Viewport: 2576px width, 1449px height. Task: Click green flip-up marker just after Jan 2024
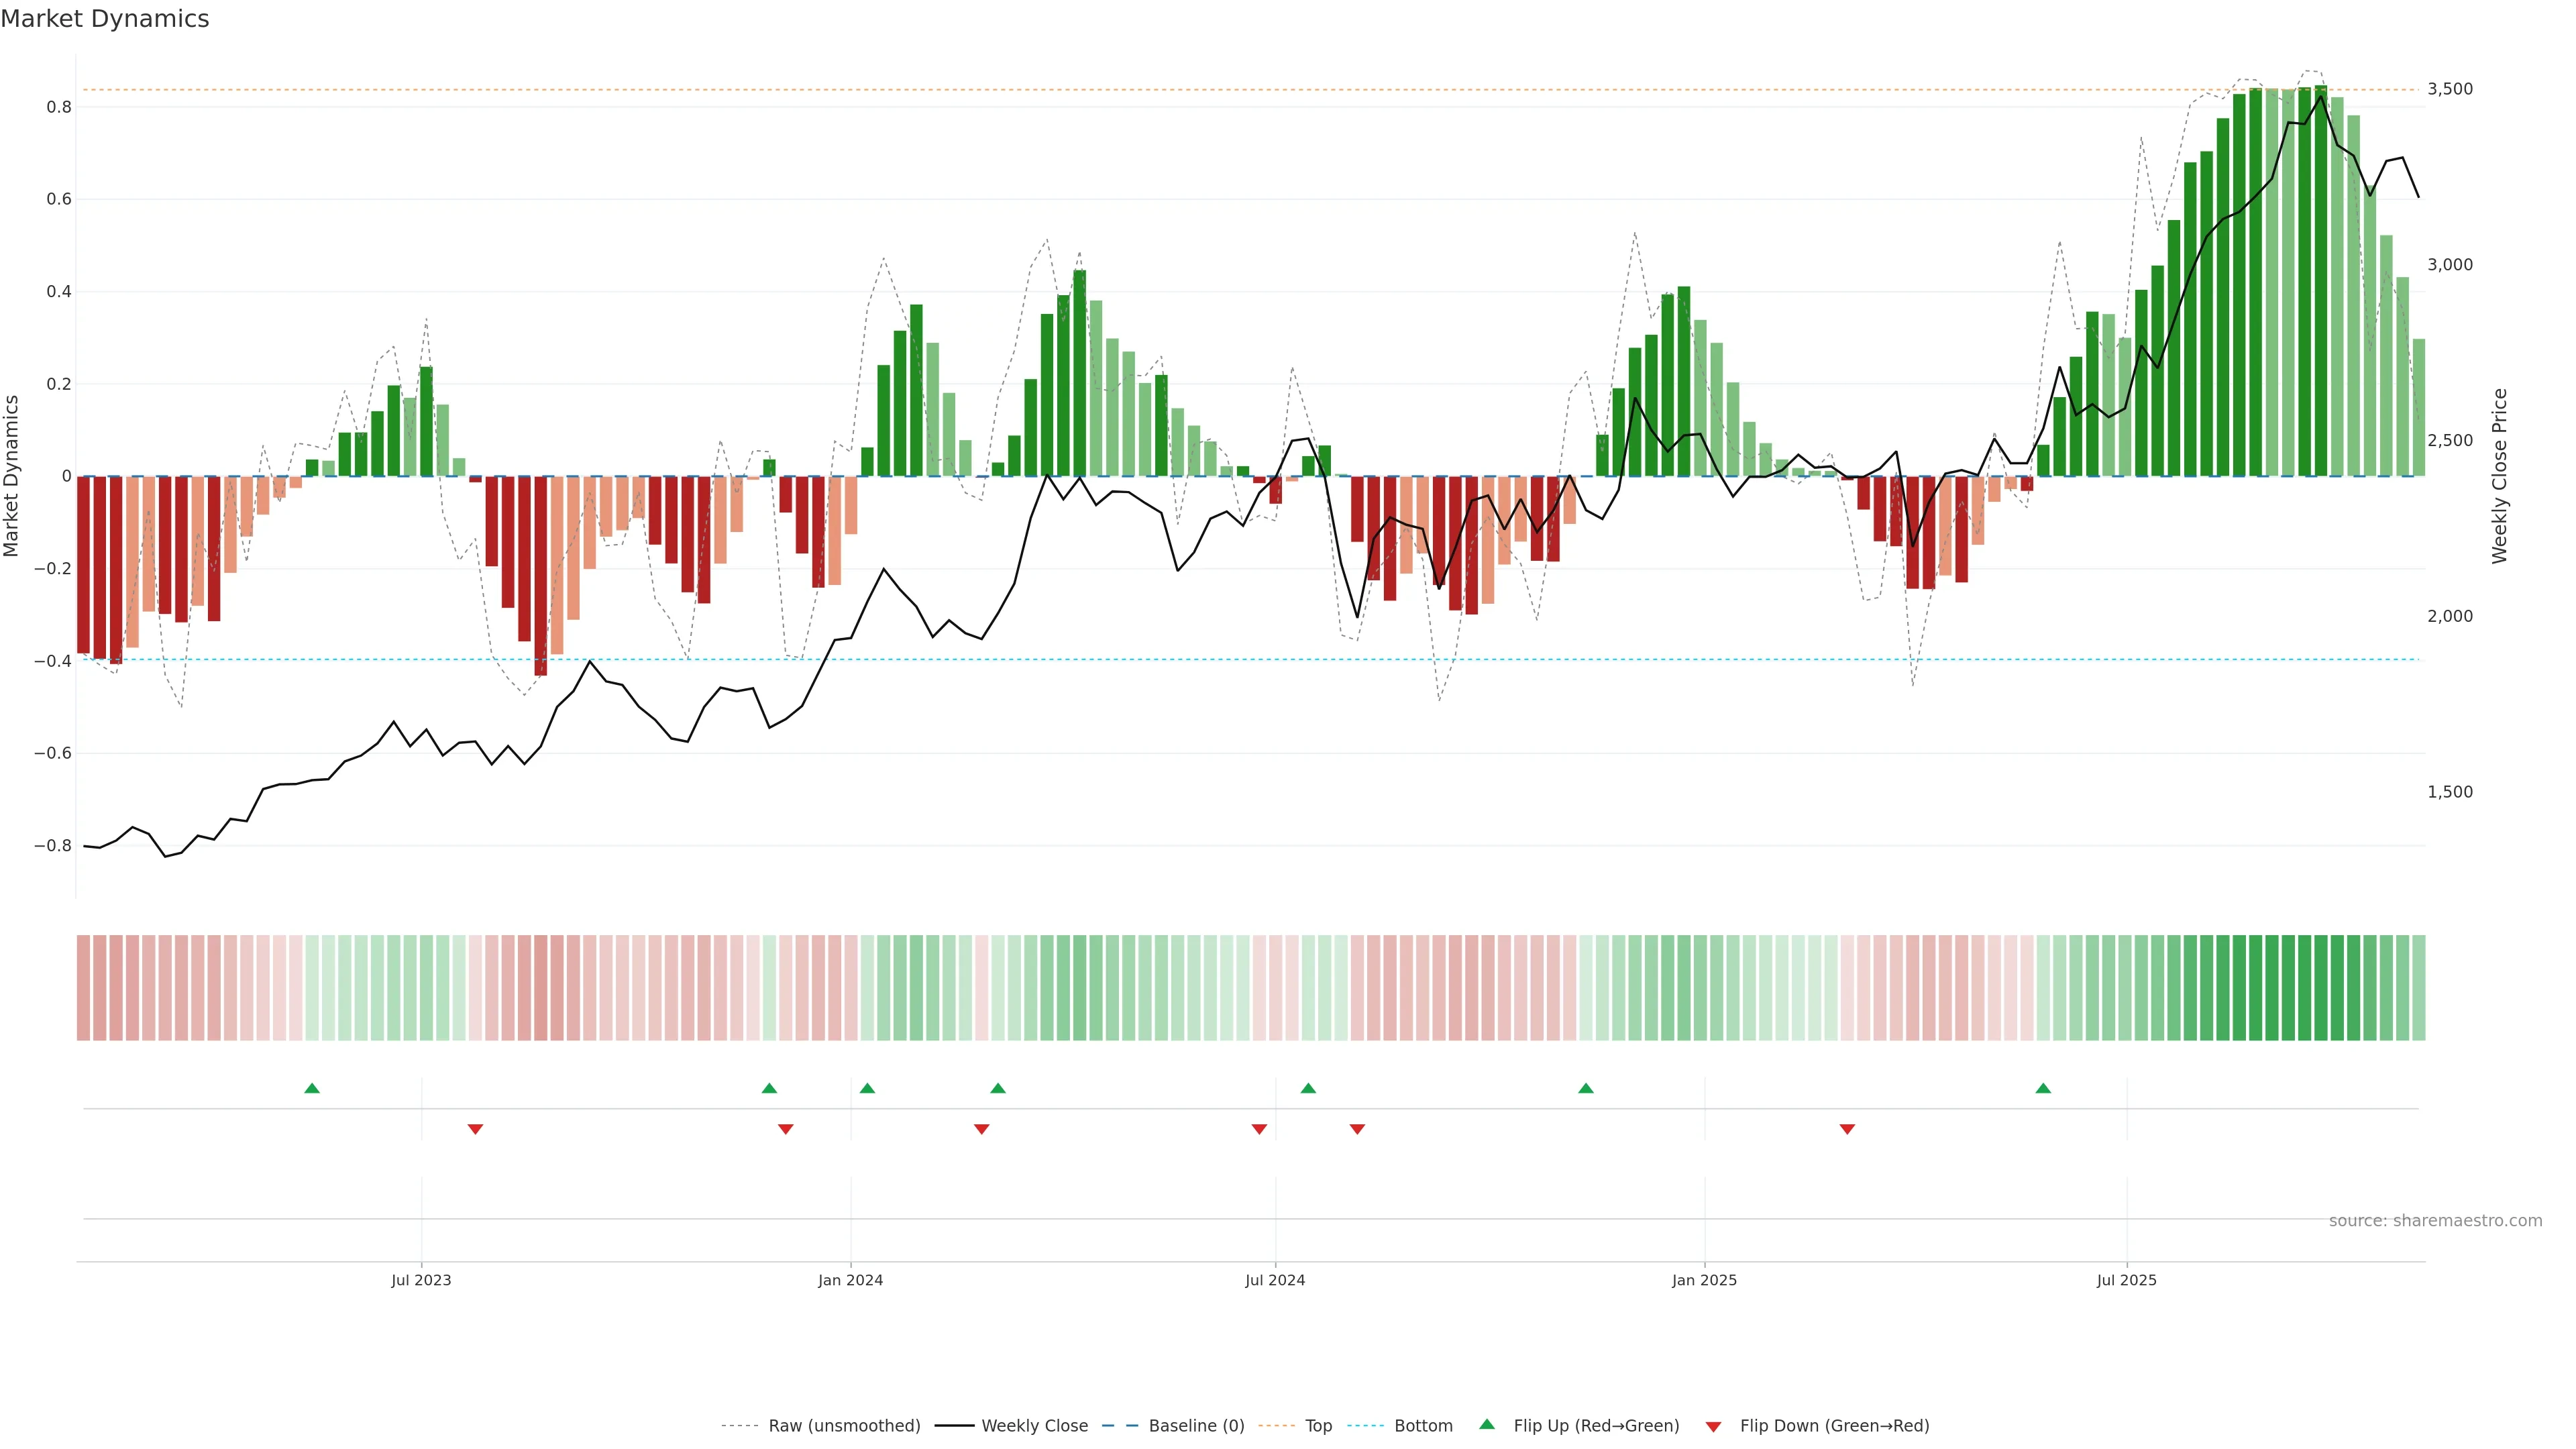(x=867, y=1088)
